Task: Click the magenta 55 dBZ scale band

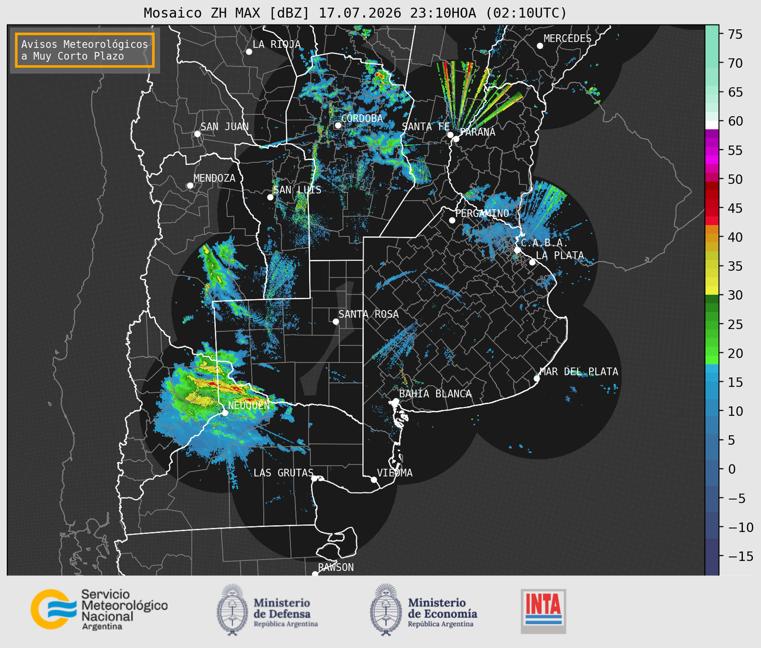Action: pos(712,152)
